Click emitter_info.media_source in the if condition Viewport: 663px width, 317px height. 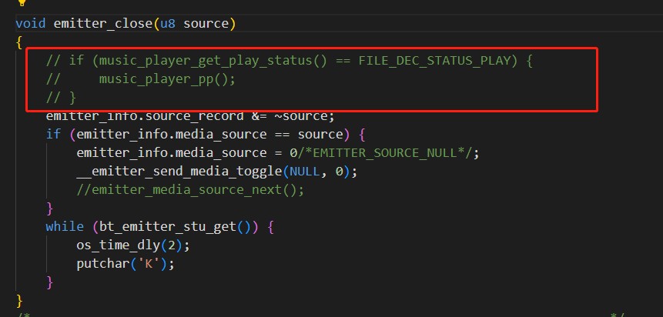(172, 135)
